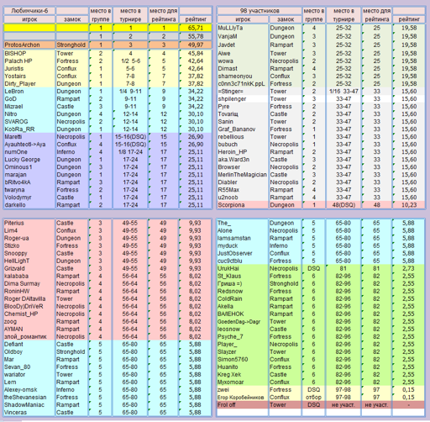This screenshot has width=430, height=422.
Task: Select the BlooDy)DriVeR player cell
Action: 29,306
